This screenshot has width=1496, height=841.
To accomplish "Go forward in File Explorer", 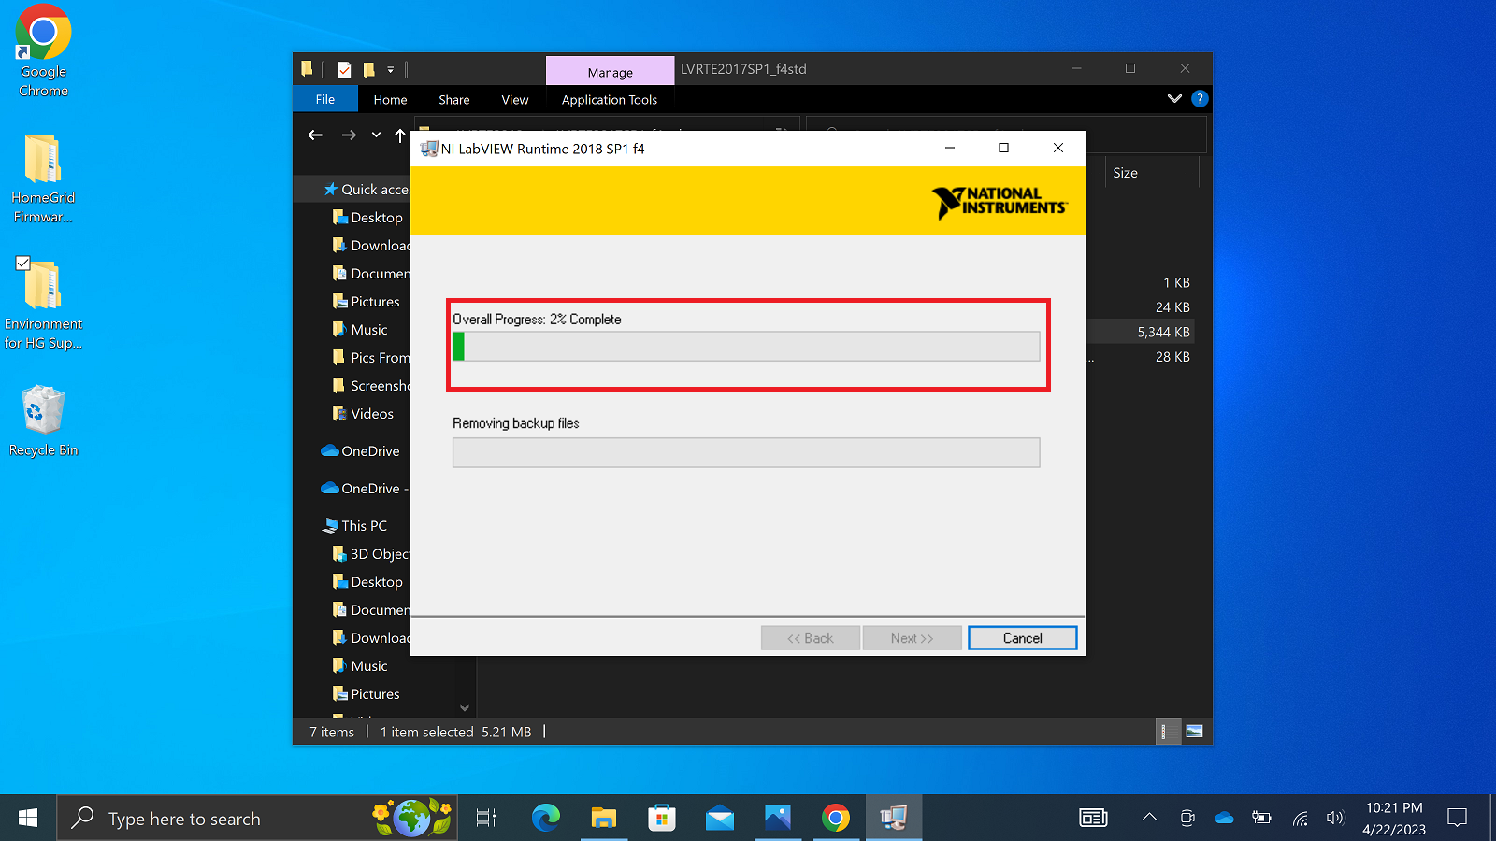I will [x=349, y=135].
